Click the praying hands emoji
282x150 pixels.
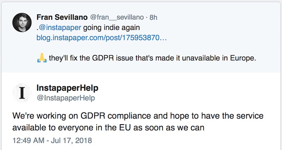(x=42, y=58)
